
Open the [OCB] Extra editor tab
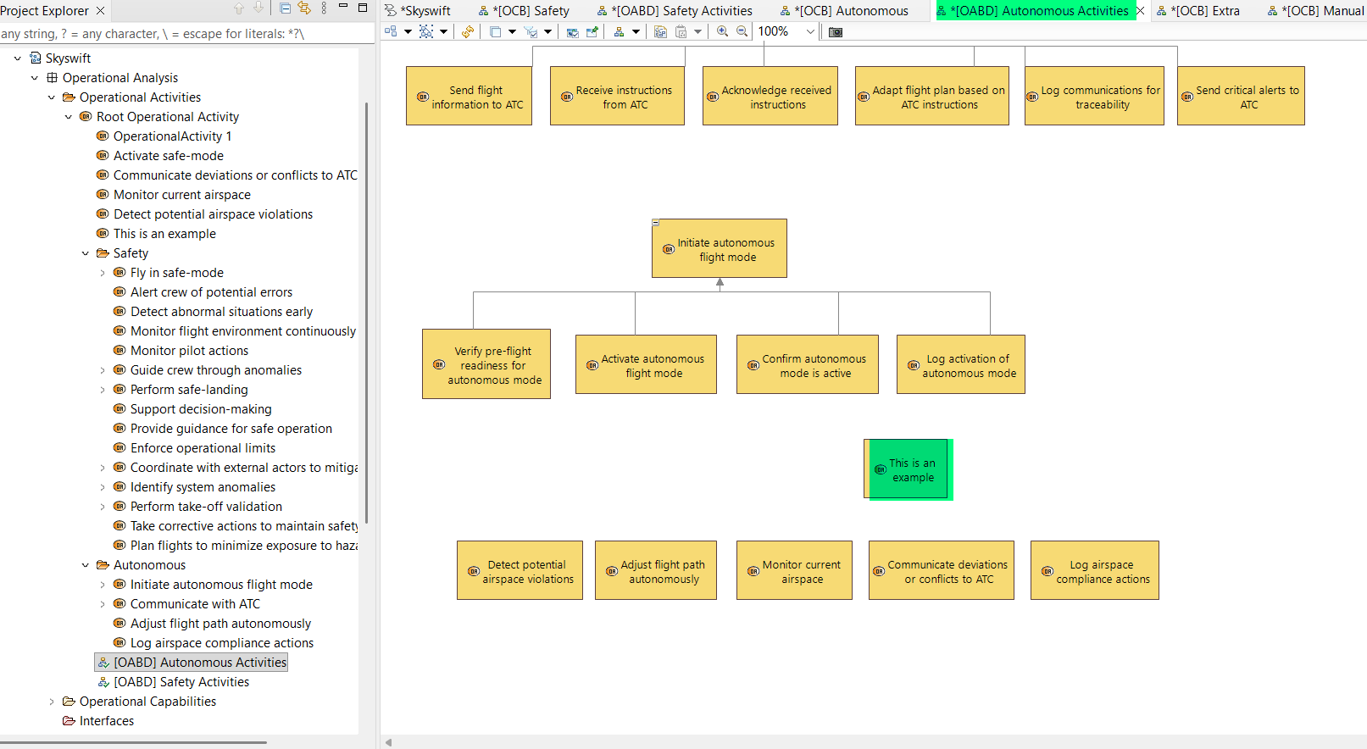click(1204, 11)
